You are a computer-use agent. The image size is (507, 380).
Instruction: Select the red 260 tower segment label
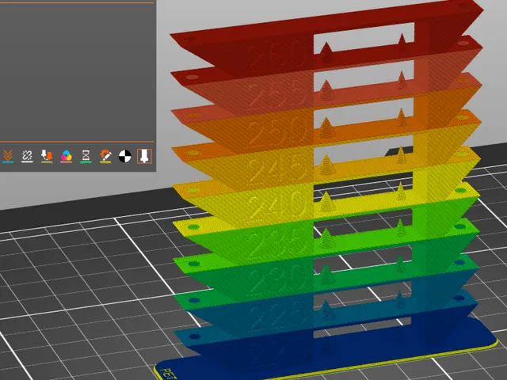click(276, 58)
